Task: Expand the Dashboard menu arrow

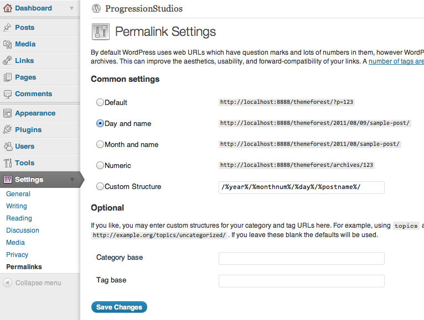Action: click(72, 8)
